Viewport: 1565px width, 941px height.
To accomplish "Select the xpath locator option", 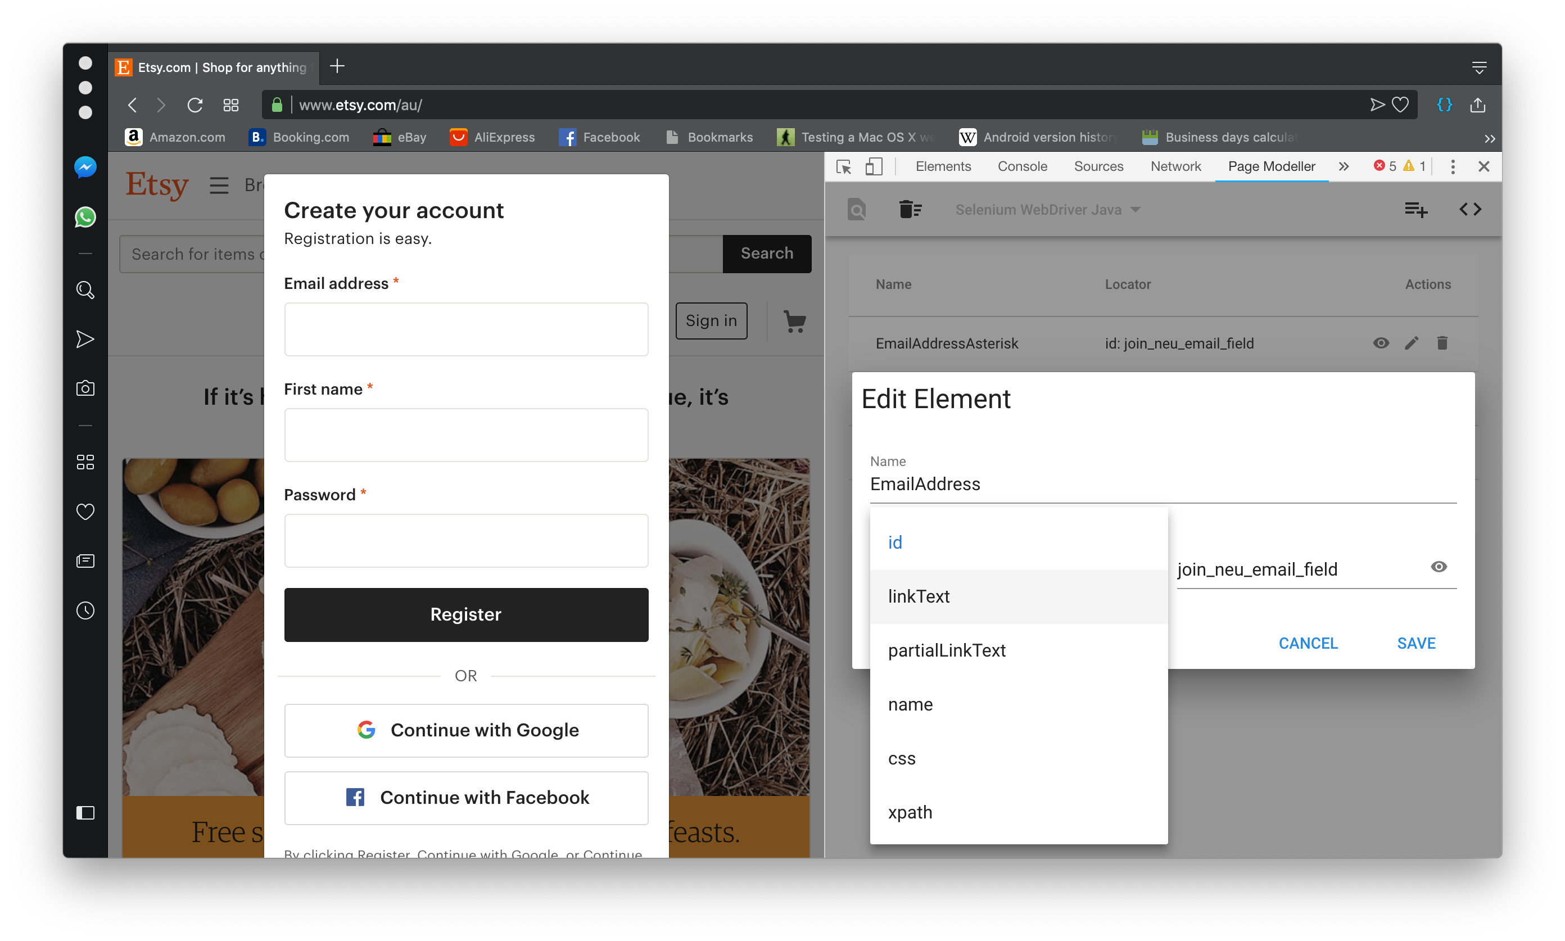I will (x=909, y=811).
